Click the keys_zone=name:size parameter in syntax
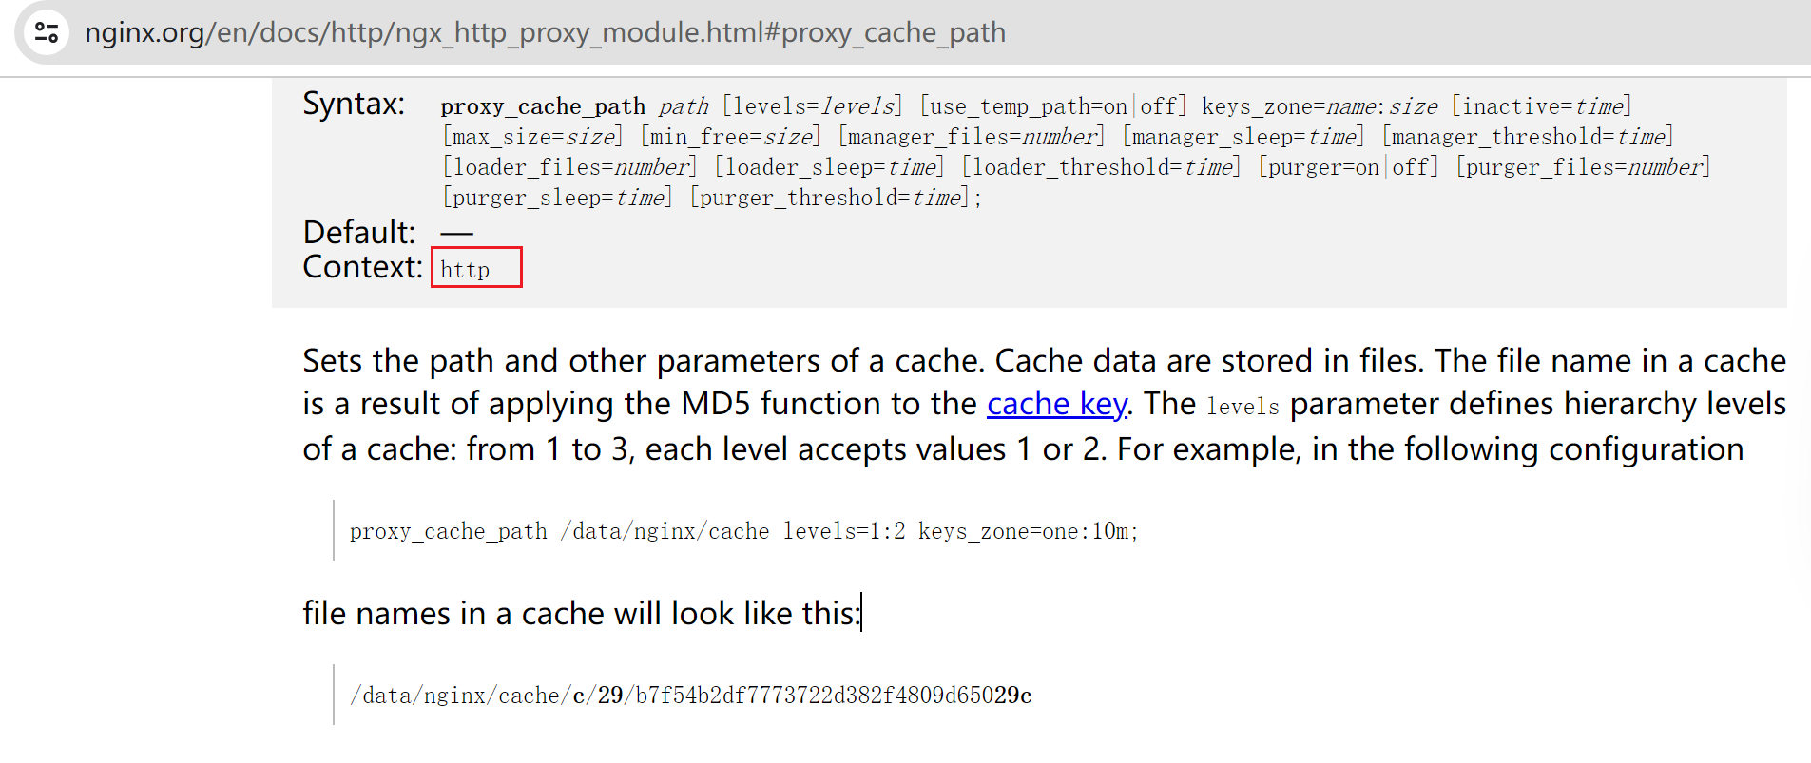Viewport: 1811px width, 763px height. click(x=1320, y=106)
